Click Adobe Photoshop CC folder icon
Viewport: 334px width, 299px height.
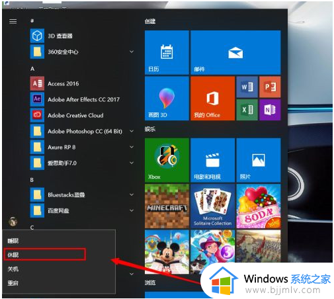pyautogui.click(x=37, y=131)
